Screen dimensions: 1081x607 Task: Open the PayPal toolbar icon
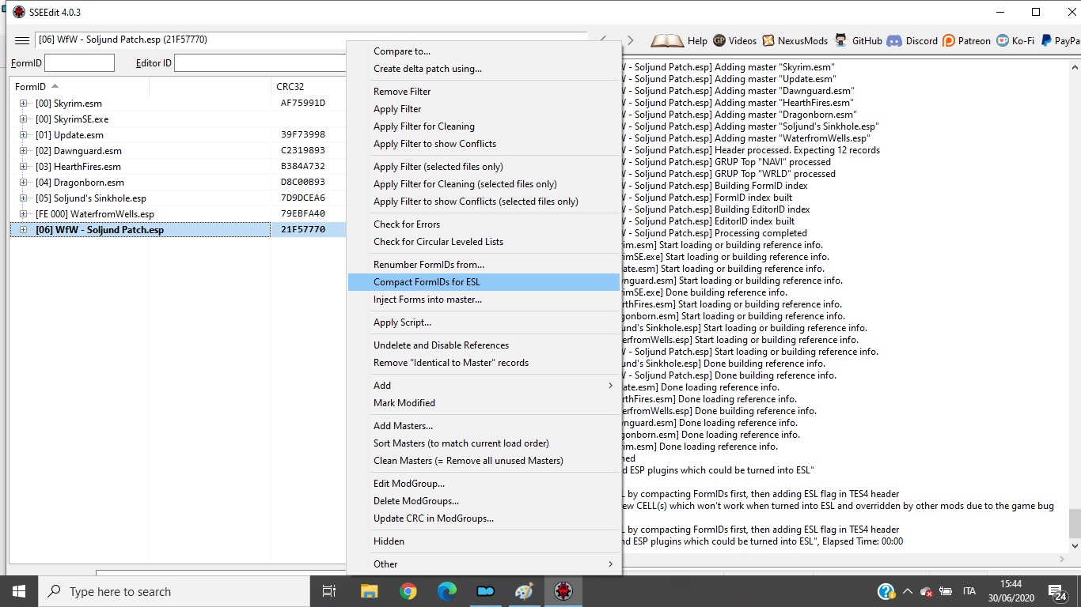(1046, 40)
